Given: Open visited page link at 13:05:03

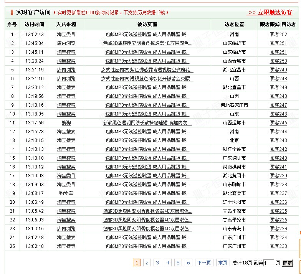Looking at the screenshot, I should 147,220.
